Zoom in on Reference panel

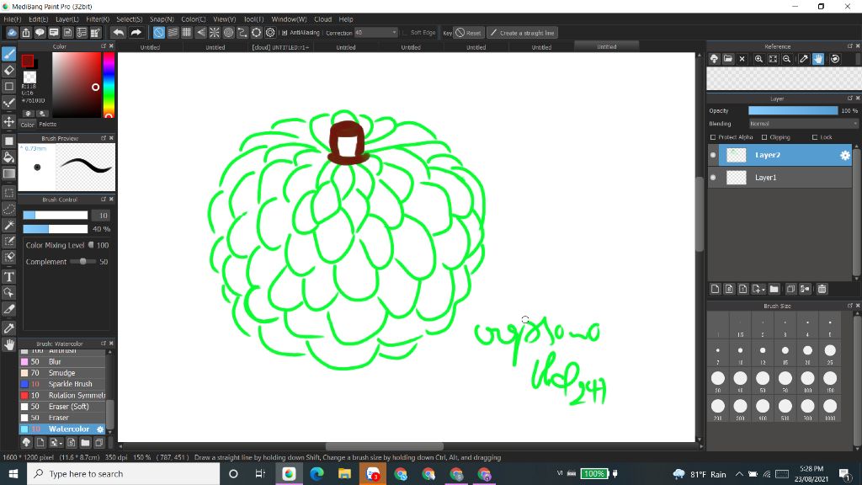click(758, 59)
